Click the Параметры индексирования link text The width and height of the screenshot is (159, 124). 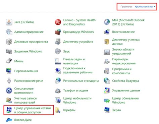(x=124, y=61)
